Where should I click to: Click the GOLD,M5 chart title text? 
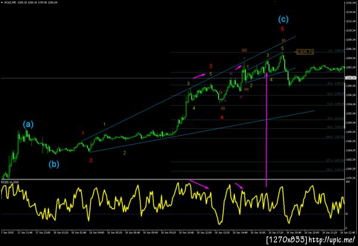click(x=10, y=2)
